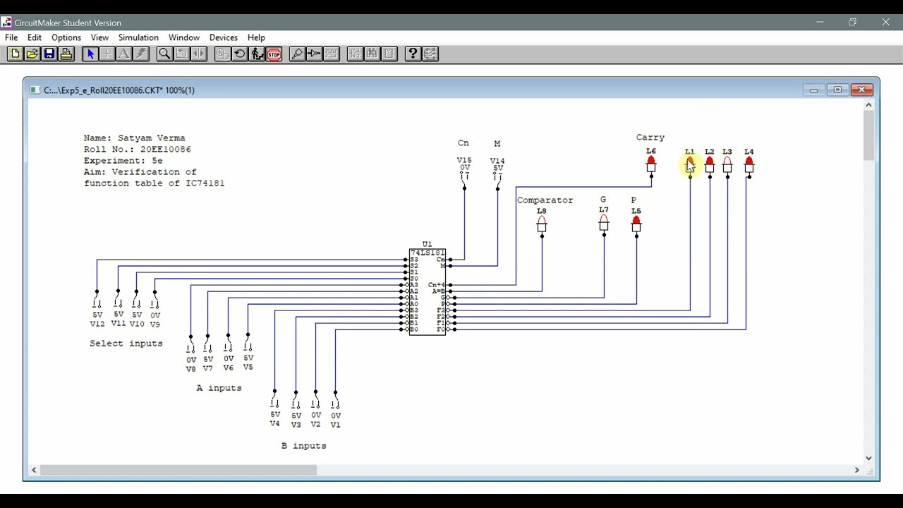Select the 'Select inputs' text label
This screenshot has height=508, width=903.
click(x=126, y=344)
